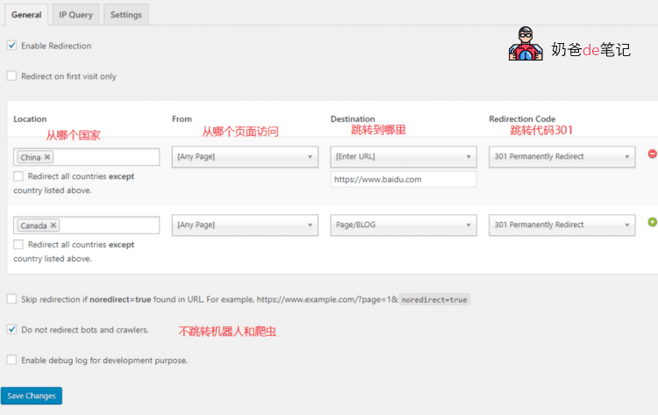This screenshot has height=415, width=658.
Task: Remove the China redirection rule row
Action: 652,154
